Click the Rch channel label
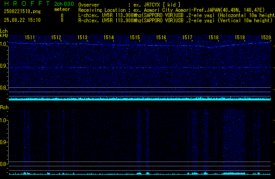Viewport: 275px width, 179px height. pos(4,107)
